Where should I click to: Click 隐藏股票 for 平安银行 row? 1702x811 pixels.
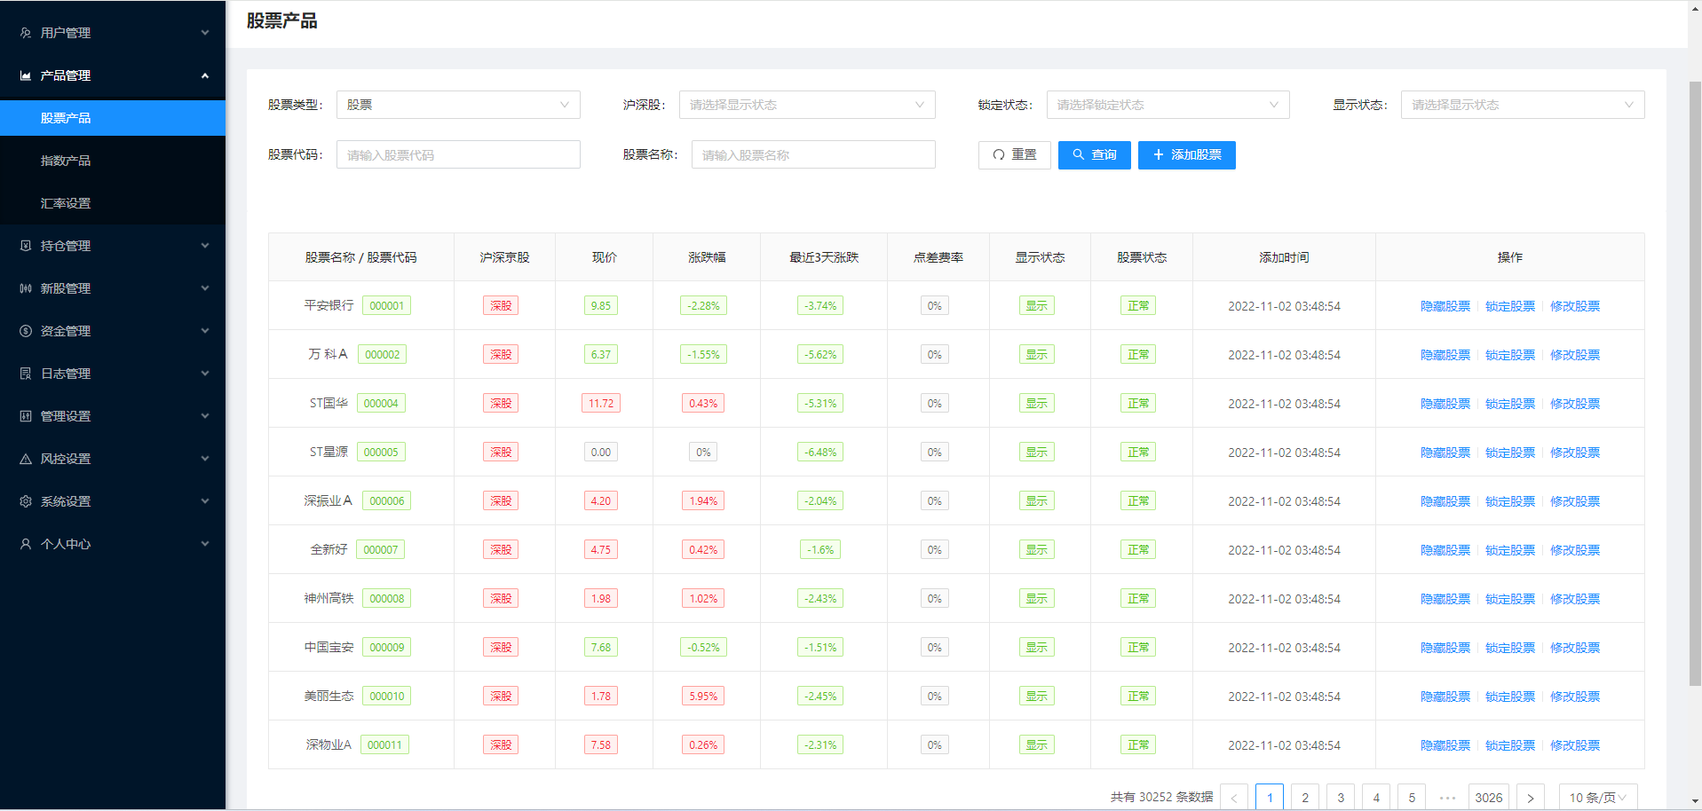coord(1445,306)
